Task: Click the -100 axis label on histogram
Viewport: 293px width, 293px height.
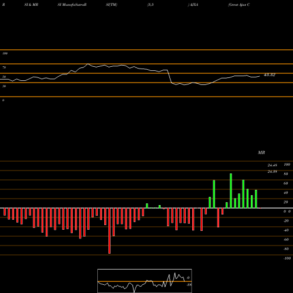Action: pyautogui.click(x=287, y=258)
